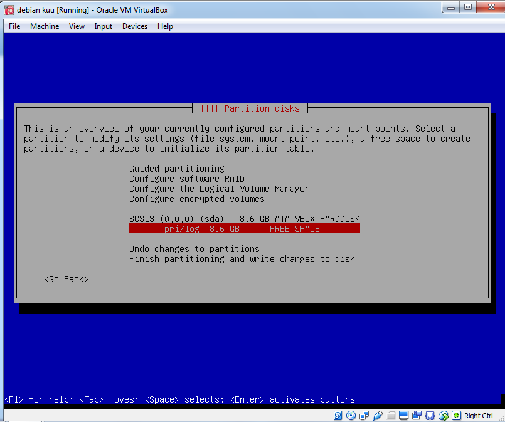Open the Devices menu
Image resolution: width=505 pixels, height=422 pixels.
pyautogui.click(x=135, y=26)
